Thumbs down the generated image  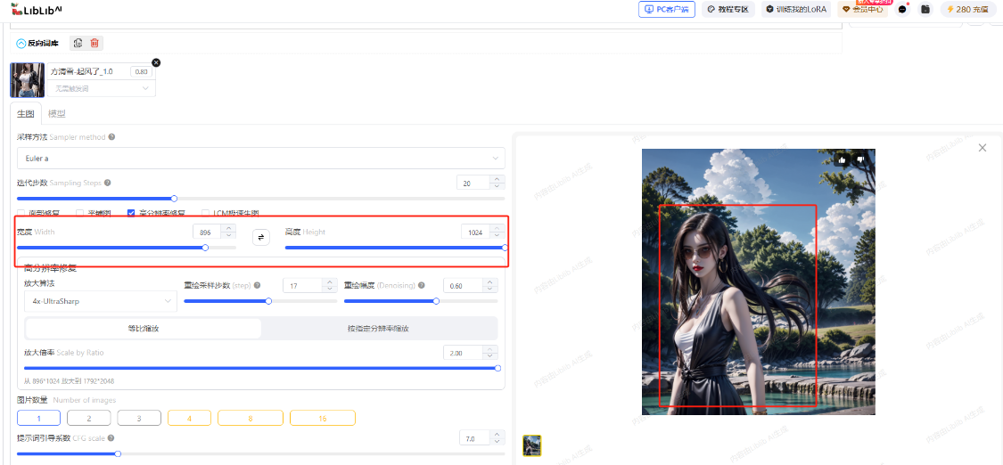(x=861, y=159)
